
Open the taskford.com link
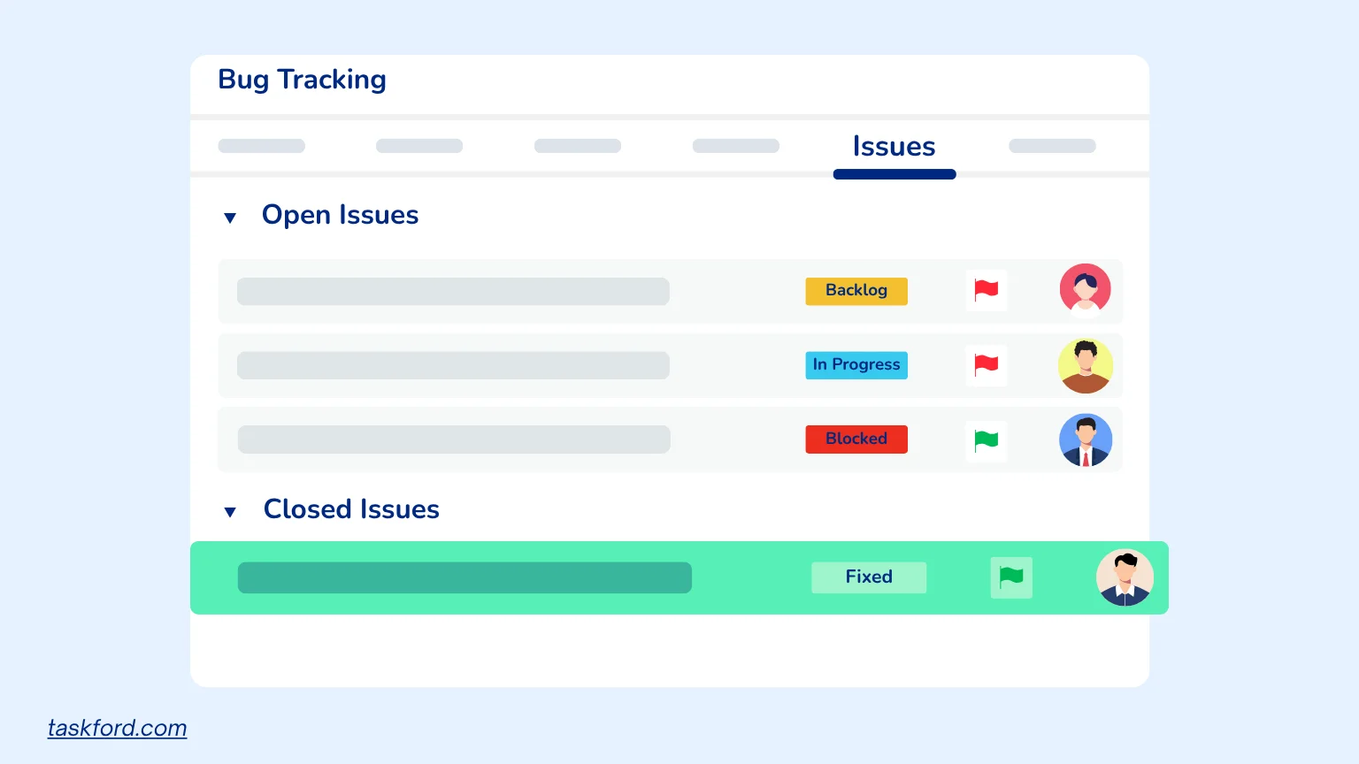(x=117, y=728)
